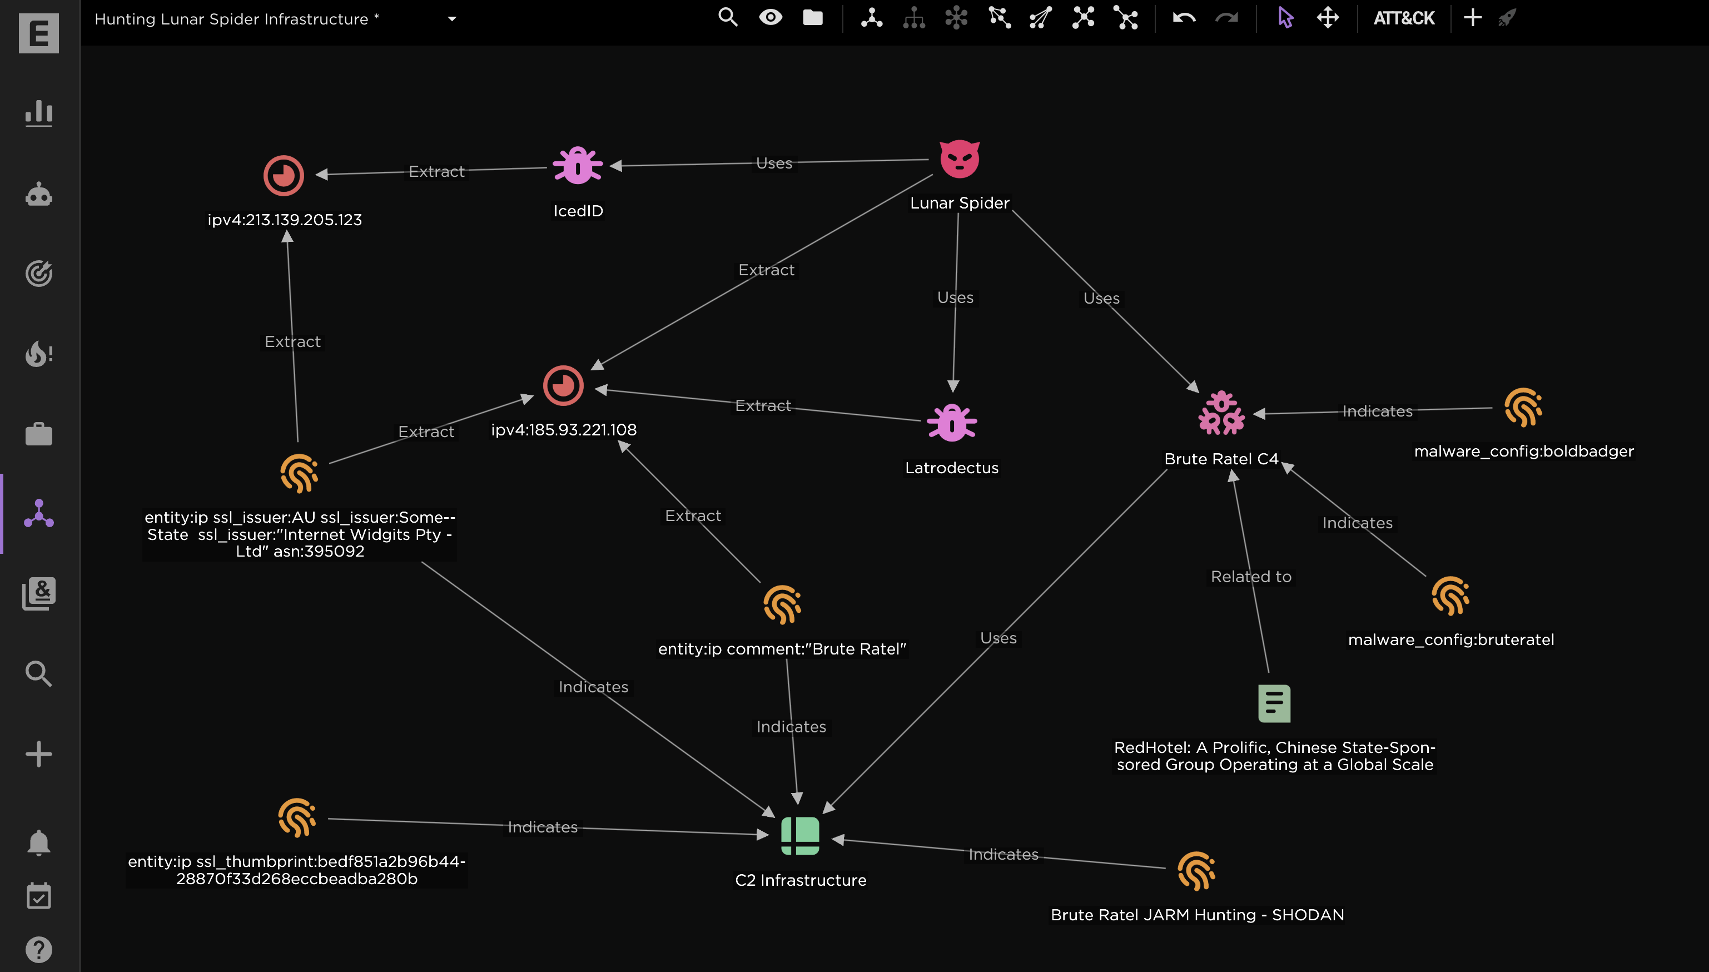Open the robot sidebar icon
Image resolution: width=1709 pixels, height=972 pixels.
(39, 194)
